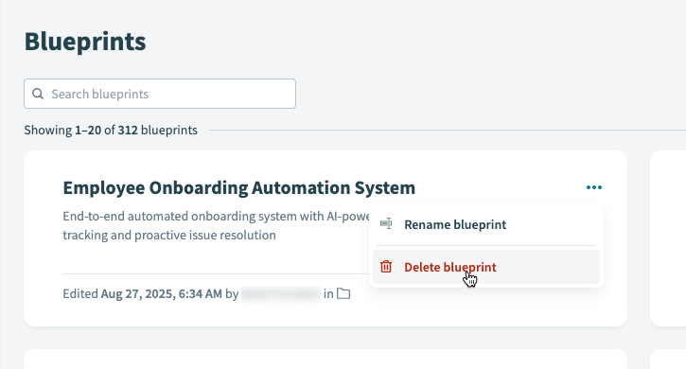Select Delete blueprint in the menu

point(486,267)
